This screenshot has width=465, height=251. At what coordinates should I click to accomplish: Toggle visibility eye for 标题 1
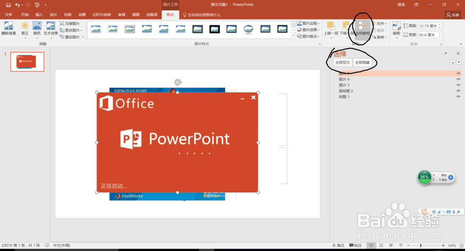point(458,97)
